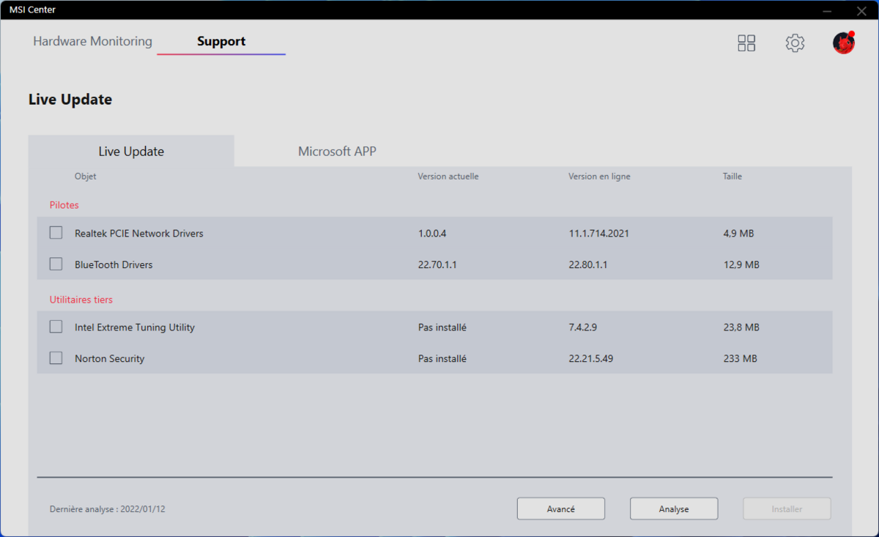Viewport: 879px width, 537px height.
Task: Check Intel Extreme Tuning Utility box
Action: [x=56, y=327]
